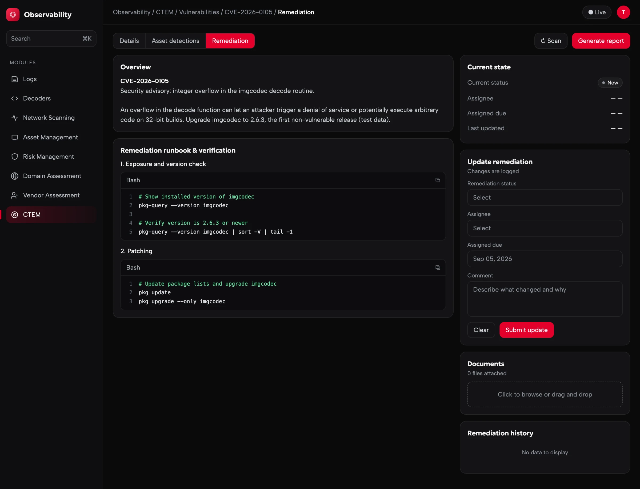Click the Clear button
Image resolution: width=640 pixels, height=489 pixels.
point(481,330)
